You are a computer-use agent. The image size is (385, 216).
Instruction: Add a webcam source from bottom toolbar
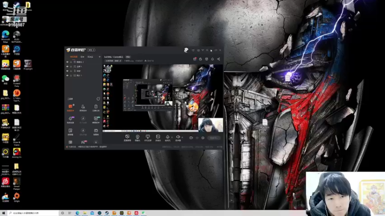click(138, 138)
